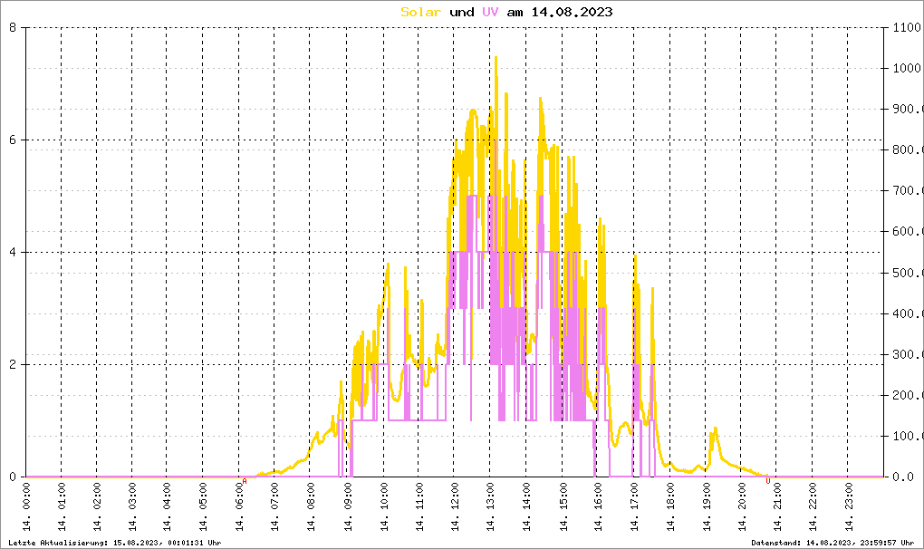
Task: Click the left axis value 4
Action: pos(13,252)
